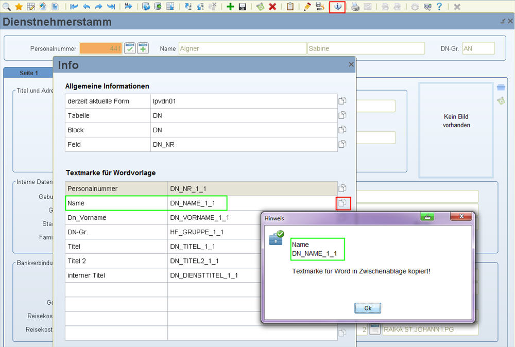Switch to the Seite 1 tab

point(29,73)
